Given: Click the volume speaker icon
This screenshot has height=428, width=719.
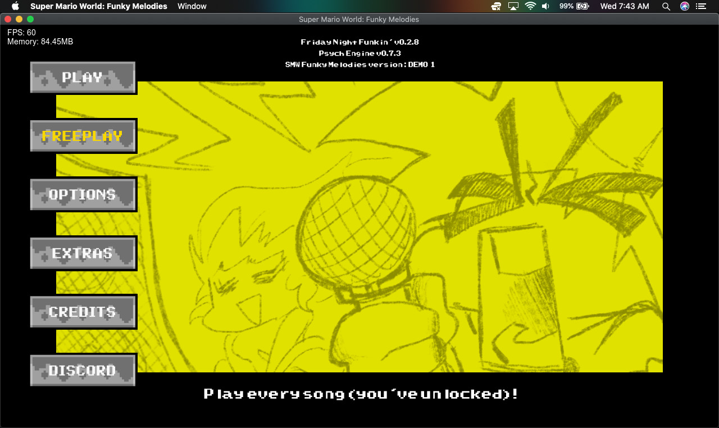Looking at the screenshot, I should click(545, 6).
